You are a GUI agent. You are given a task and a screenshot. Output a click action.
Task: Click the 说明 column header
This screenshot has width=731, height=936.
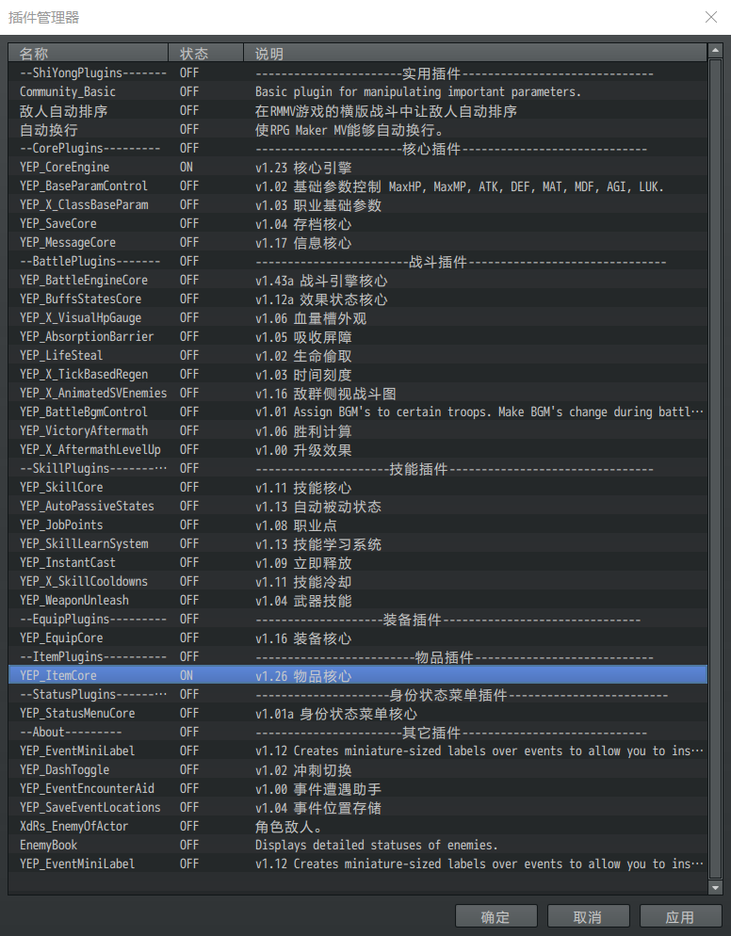point(475,53)
